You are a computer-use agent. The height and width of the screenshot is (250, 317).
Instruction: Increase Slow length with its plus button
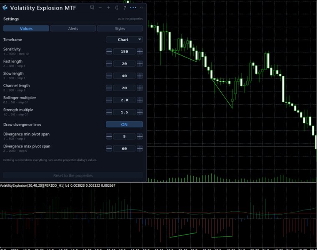coord(140,76)
